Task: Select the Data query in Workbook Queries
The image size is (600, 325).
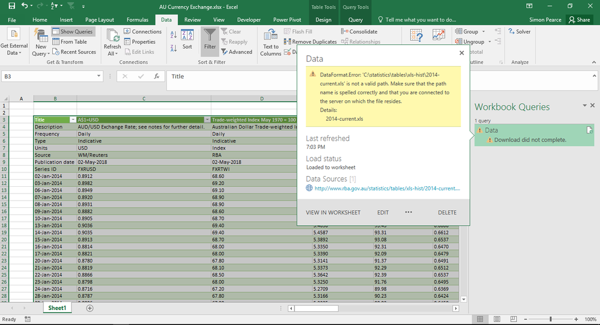Action: click(534, 135)
